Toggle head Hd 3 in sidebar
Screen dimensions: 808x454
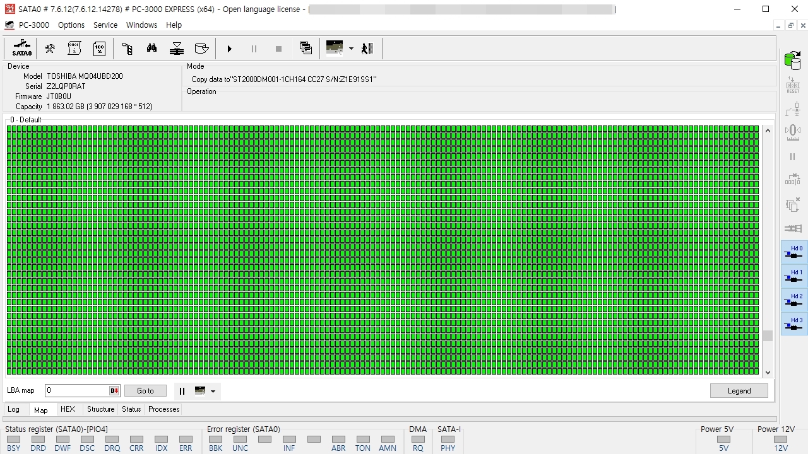click(794, 324)
